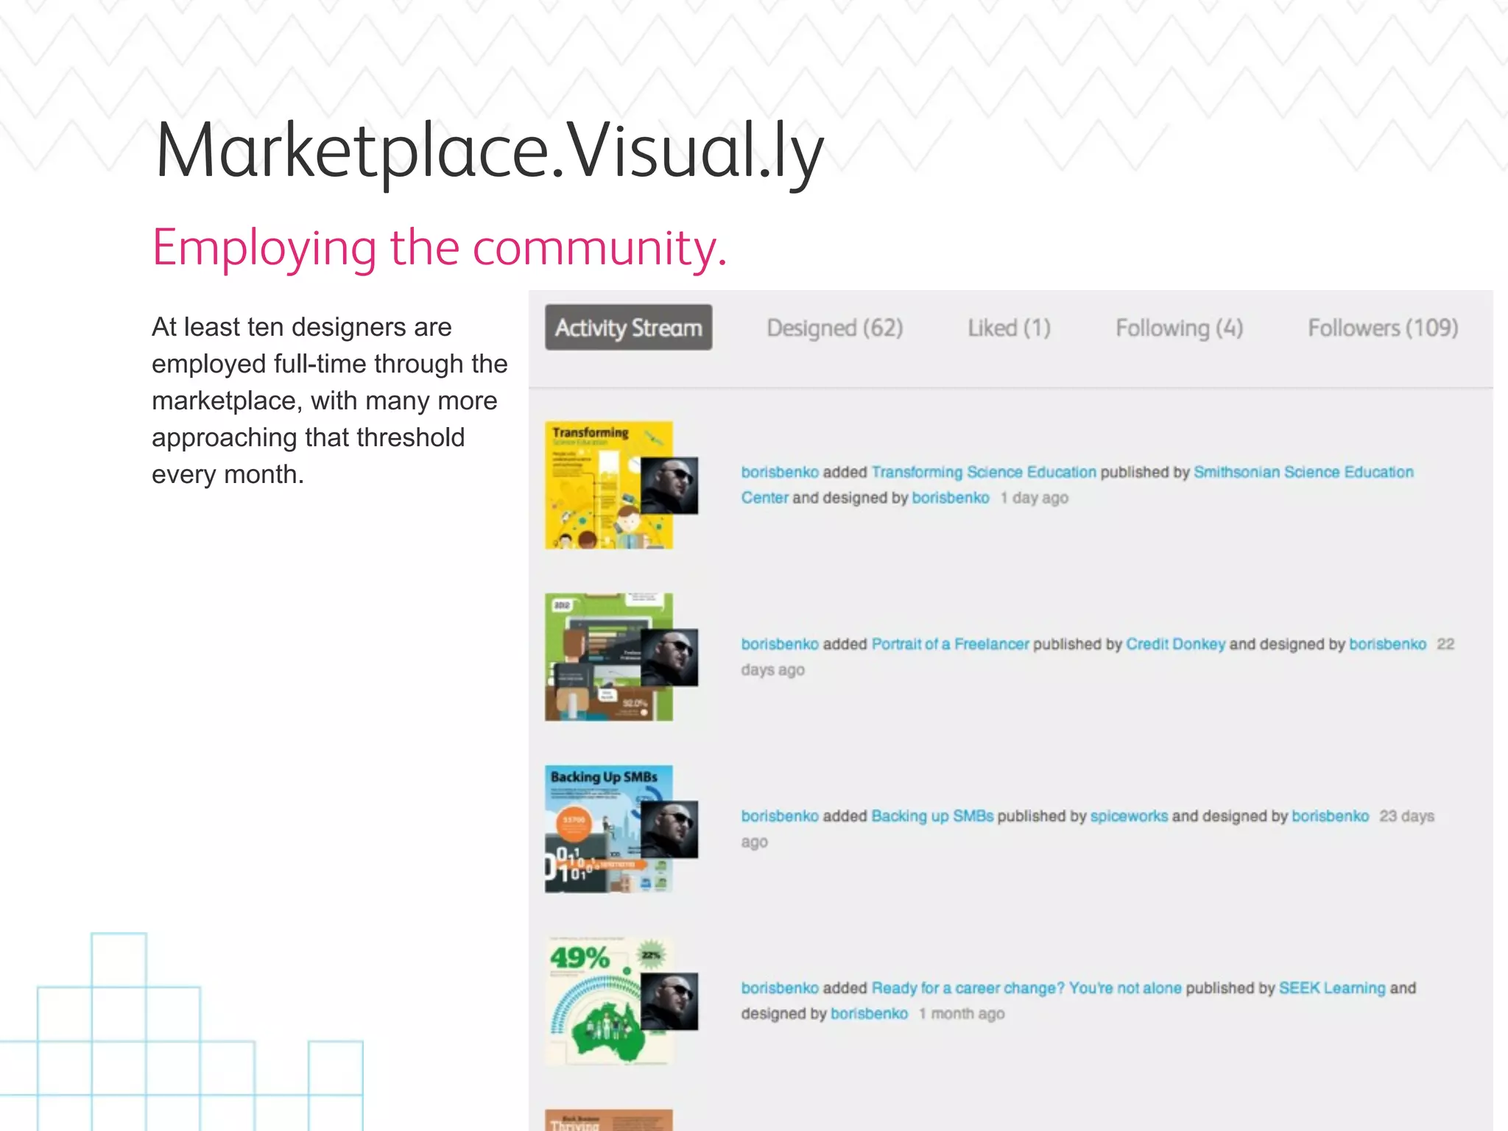Switch to the Liked (1) tab
This screenshot has width=1508, height=1131.
click(1009, 328)
